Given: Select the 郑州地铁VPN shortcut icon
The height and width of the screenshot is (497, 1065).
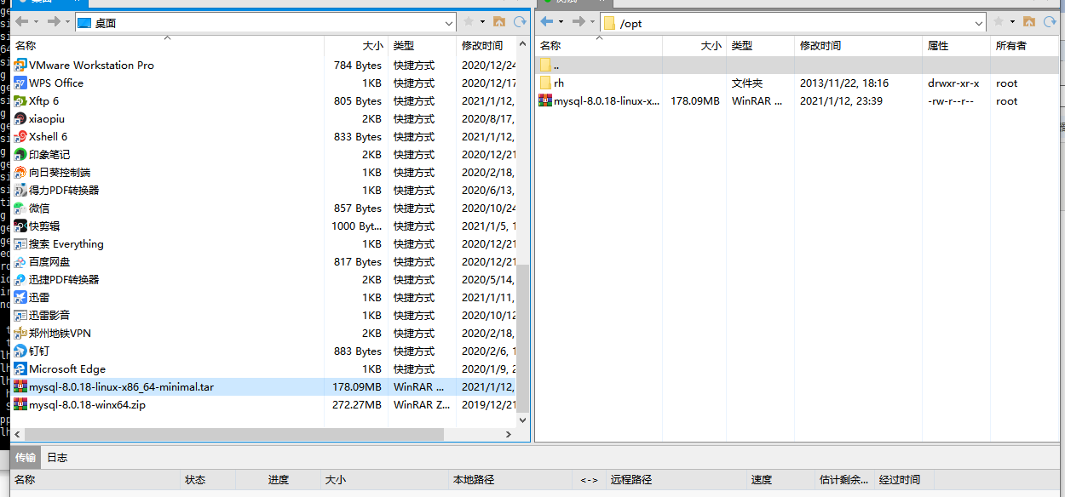Looking at the screenshot, I should [20, 333].
